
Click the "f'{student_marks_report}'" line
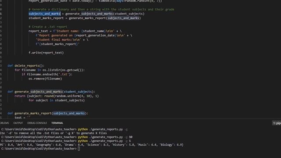[x=58, y=44]
